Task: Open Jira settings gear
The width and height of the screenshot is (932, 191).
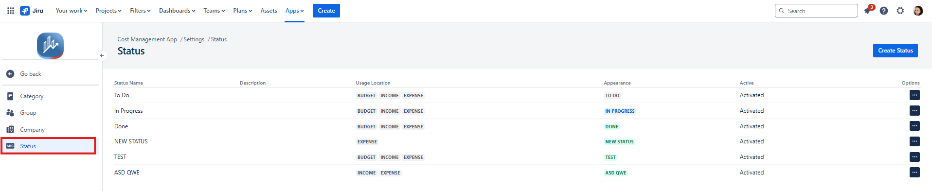Action: pos(900,11)
